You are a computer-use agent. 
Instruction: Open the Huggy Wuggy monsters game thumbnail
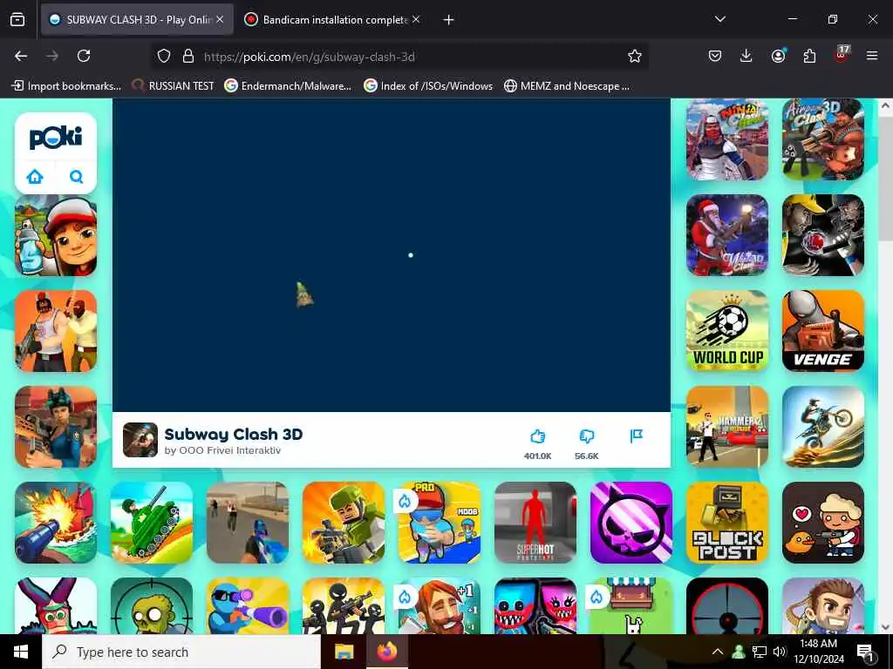pos(535,605)
